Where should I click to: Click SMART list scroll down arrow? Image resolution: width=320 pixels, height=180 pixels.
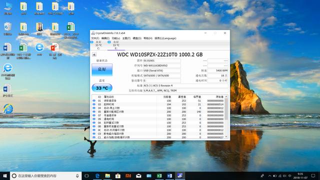(x=226, y=137)
